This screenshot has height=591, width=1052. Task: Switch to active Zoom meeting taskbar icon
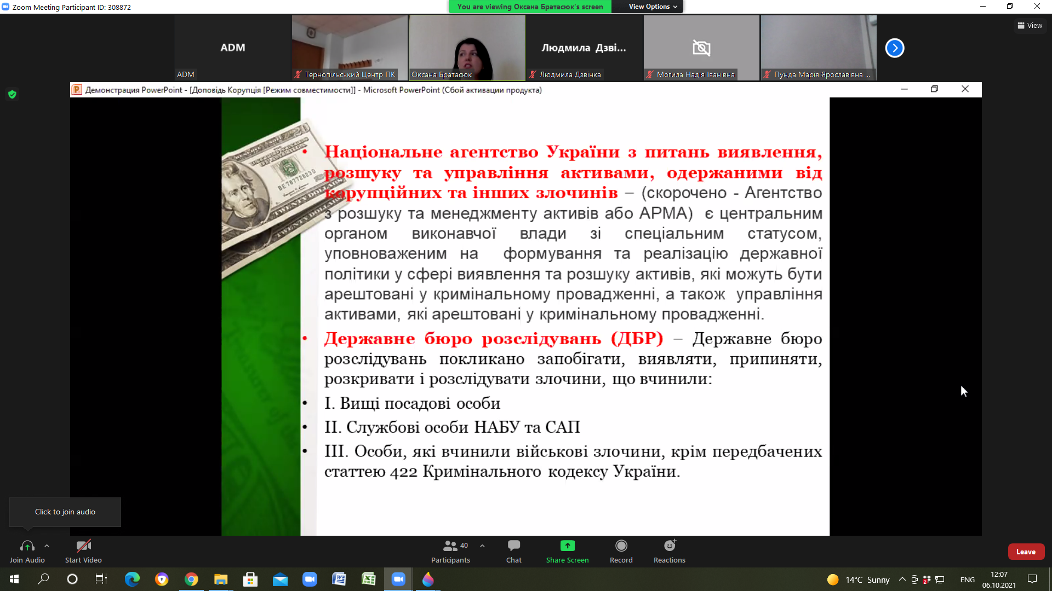tap(398, 579)
